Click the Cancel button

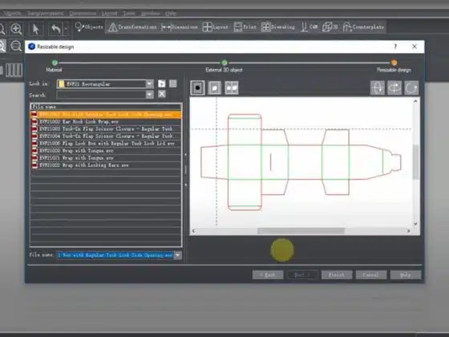pyautogui.click(x=371, y=274)
